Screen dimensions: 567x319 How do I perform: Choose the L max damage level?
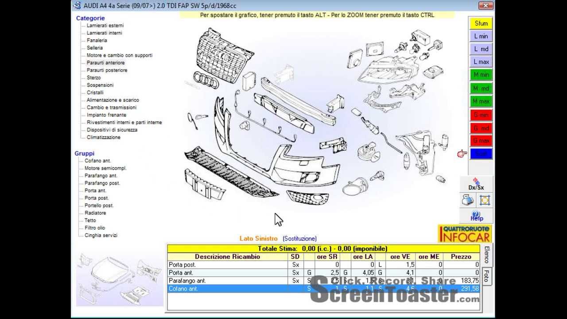481,62
